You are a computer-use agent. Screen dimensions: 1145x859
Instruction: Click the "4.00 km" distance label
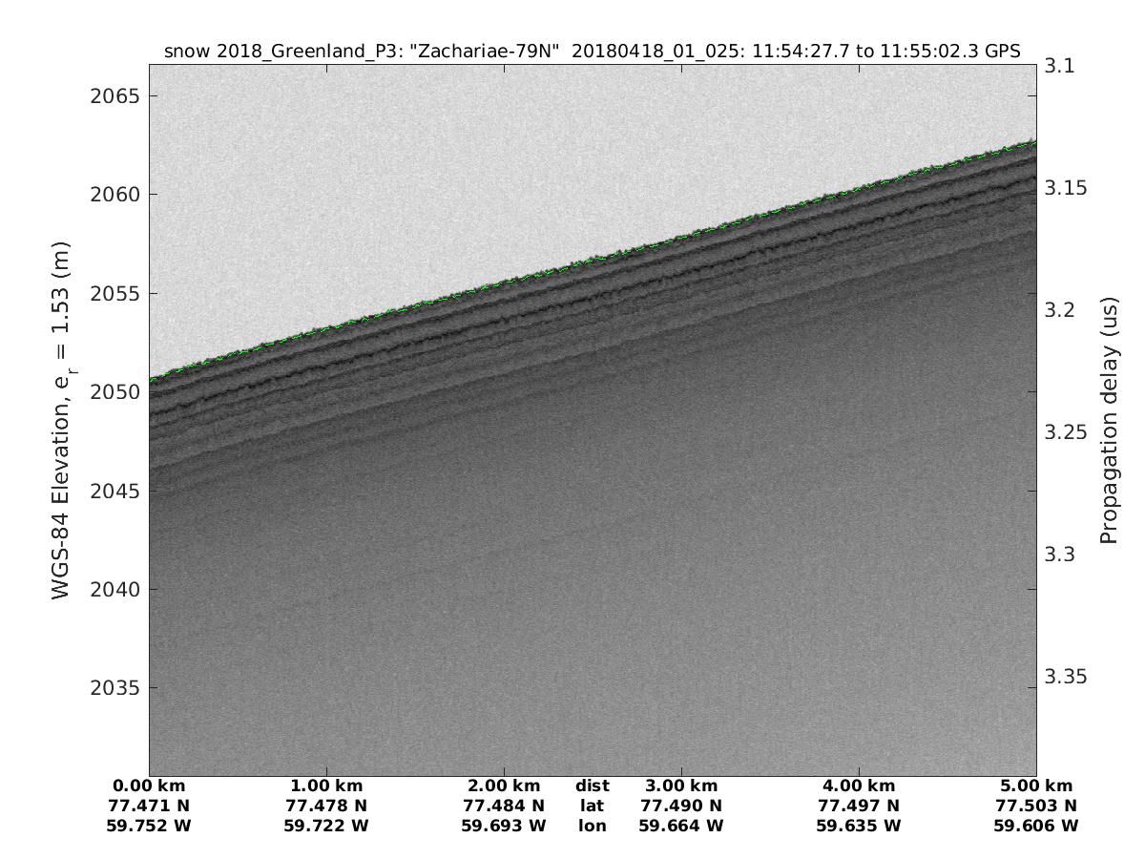[859, 786]
